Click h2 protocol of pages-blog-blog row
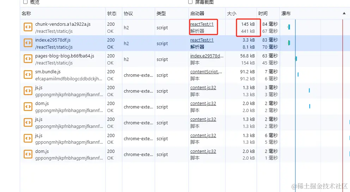 (126, 59)
